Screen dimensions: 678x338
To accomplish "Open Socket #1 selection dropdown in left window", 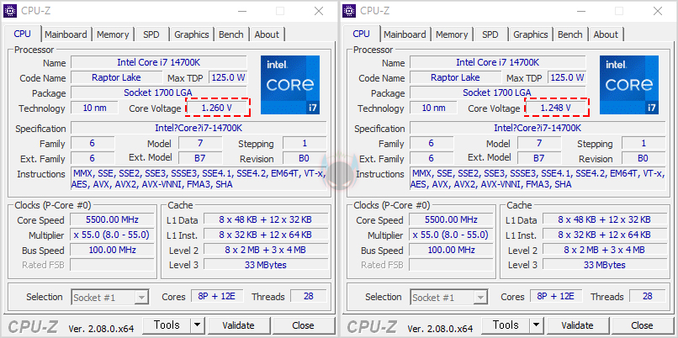I will point(110,298).
